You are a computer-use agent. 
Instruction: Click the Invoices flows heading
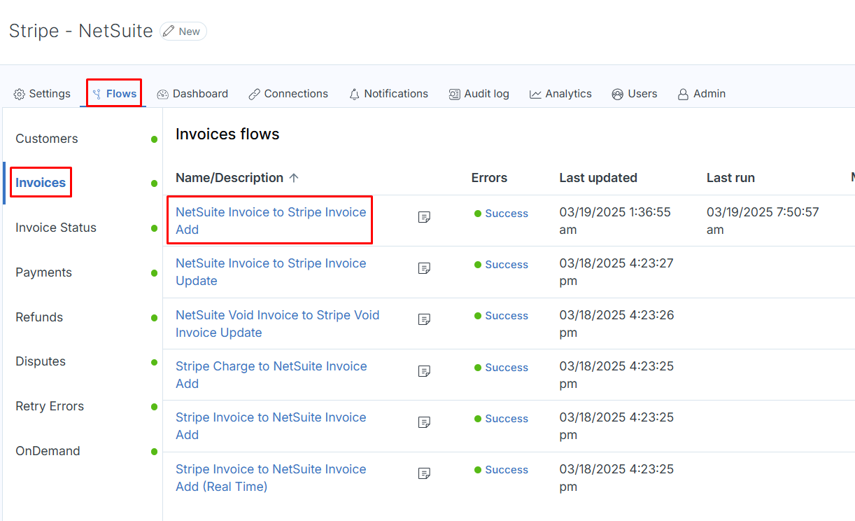click(x=227, y=134)
